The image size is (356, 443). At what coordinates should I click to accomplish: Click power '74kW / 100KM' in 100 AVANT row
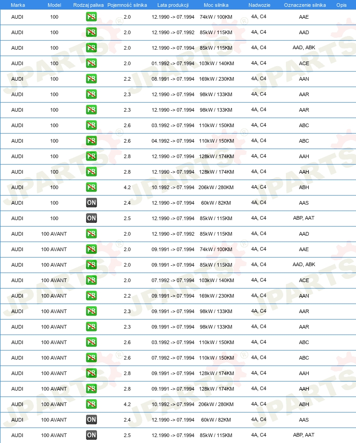216,249
